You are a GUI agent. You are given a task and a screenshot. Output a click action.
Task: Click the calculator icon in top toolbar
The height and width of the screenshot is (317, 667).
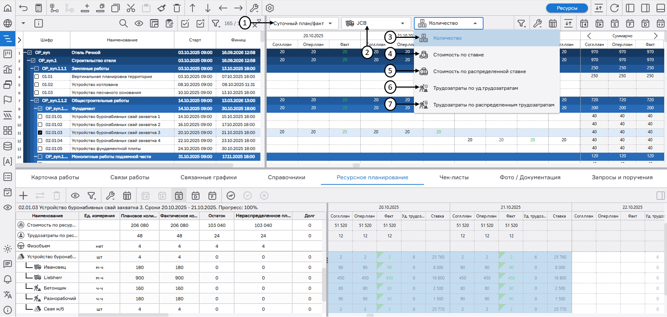(39, 8)
